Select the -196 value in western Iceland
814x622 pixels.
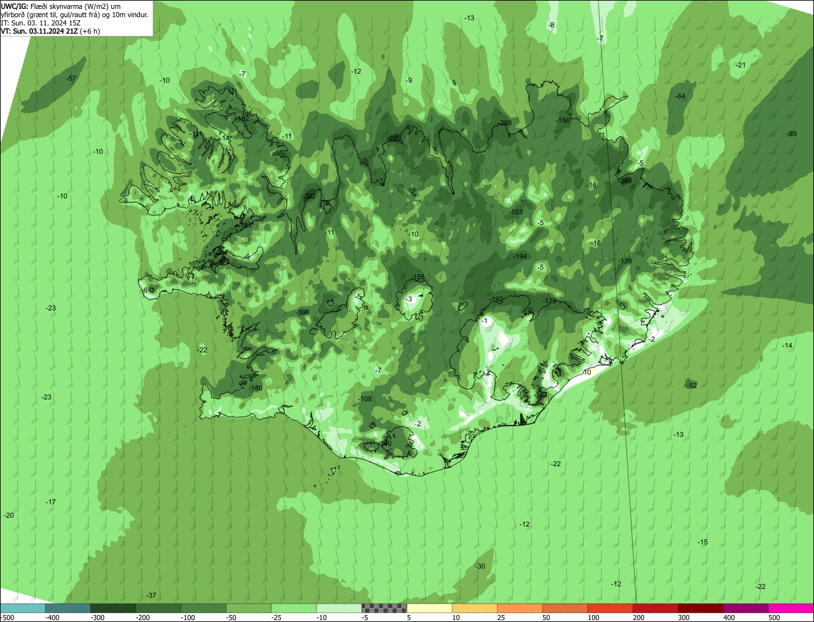[303, 312]
